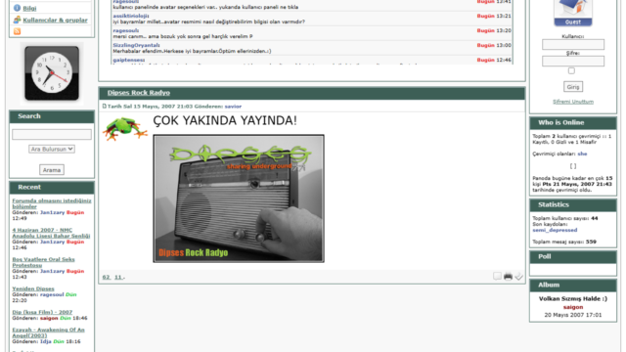Open the Kullanıcılar & gruplar icon
The height and width of the screenshot is (352, 626).
(x=17, y=20)
